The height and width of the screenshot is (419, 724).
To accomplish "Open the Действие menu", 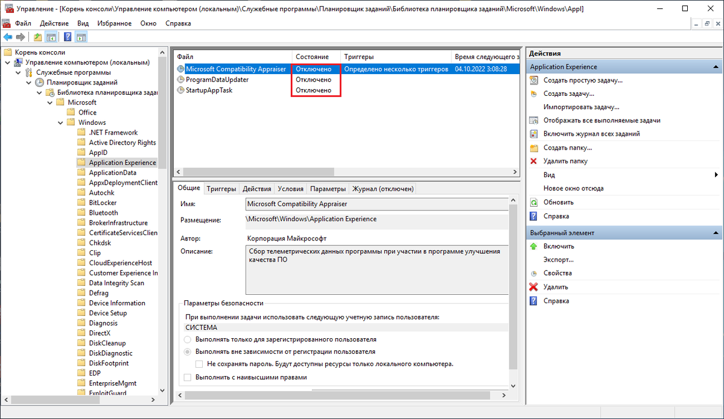I will 54,24.
